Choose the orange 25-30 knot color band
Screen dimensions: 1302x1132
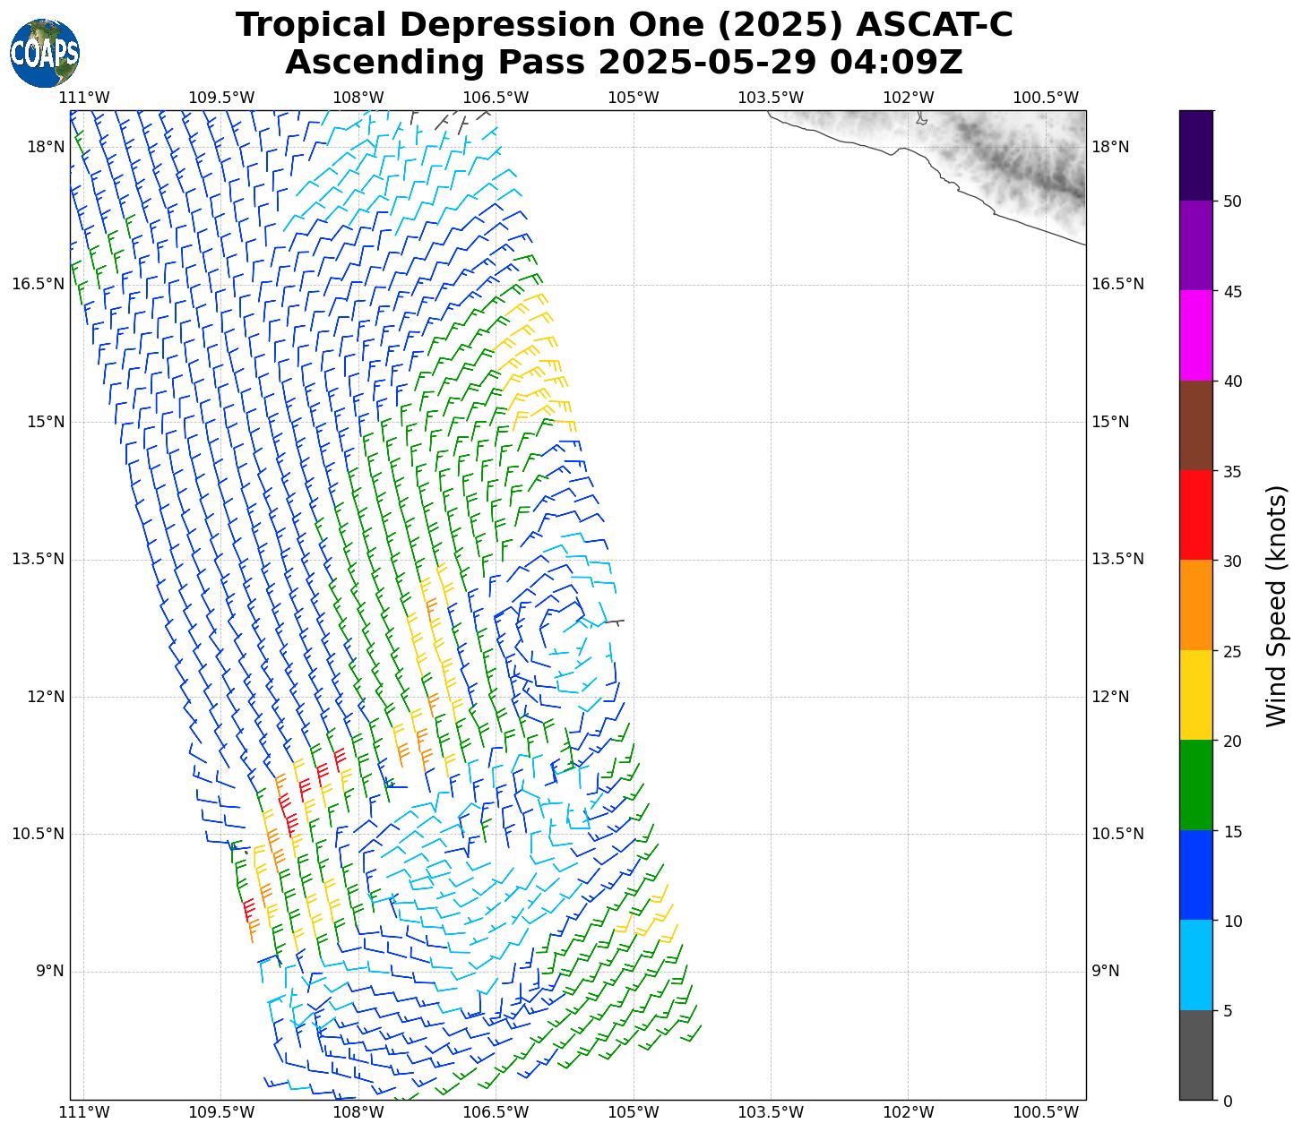tap(1195, 605)
